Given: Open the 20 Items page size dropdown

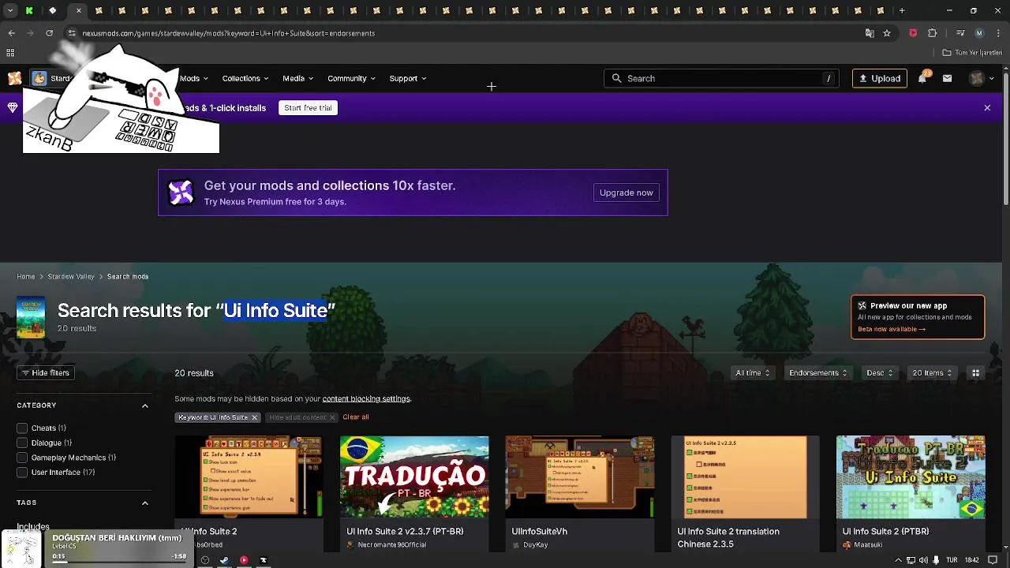Looking at the screenshot, I should click(932, 373).
